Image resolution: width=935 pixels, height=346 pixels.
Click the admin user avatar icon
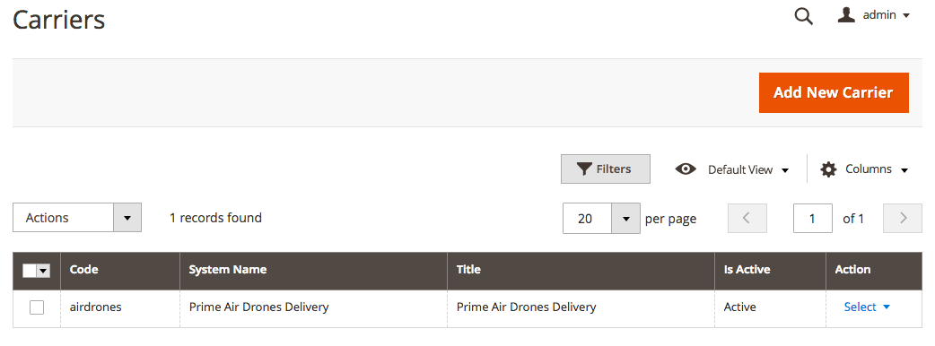click(x=846, y=15)
